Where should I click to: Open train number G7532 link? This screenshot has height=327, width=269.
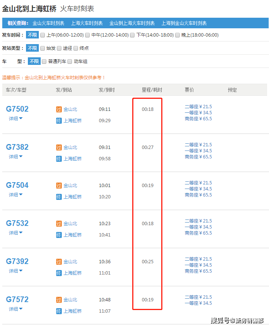click(x=17, y=223)
